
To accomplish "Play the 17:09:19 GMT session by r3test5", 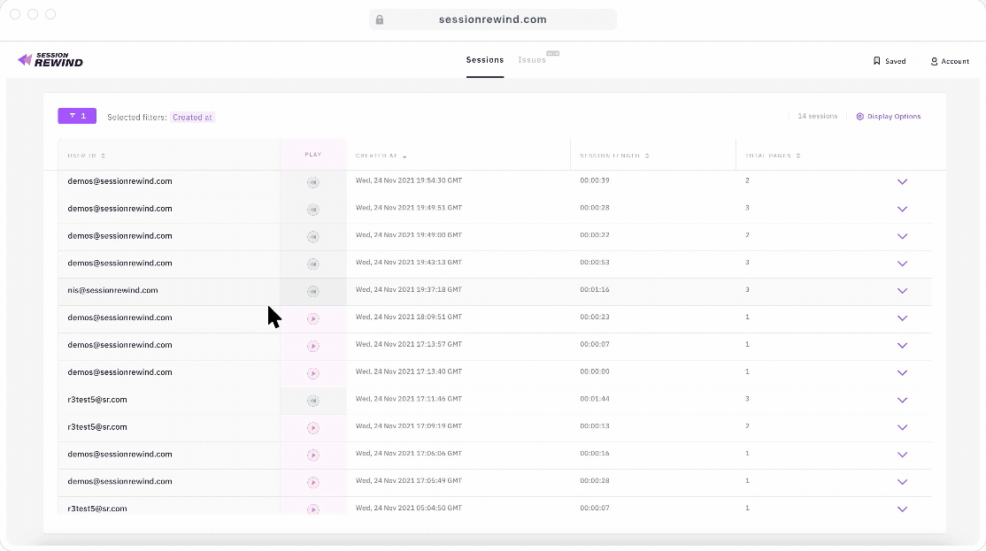I will point(312,428).
